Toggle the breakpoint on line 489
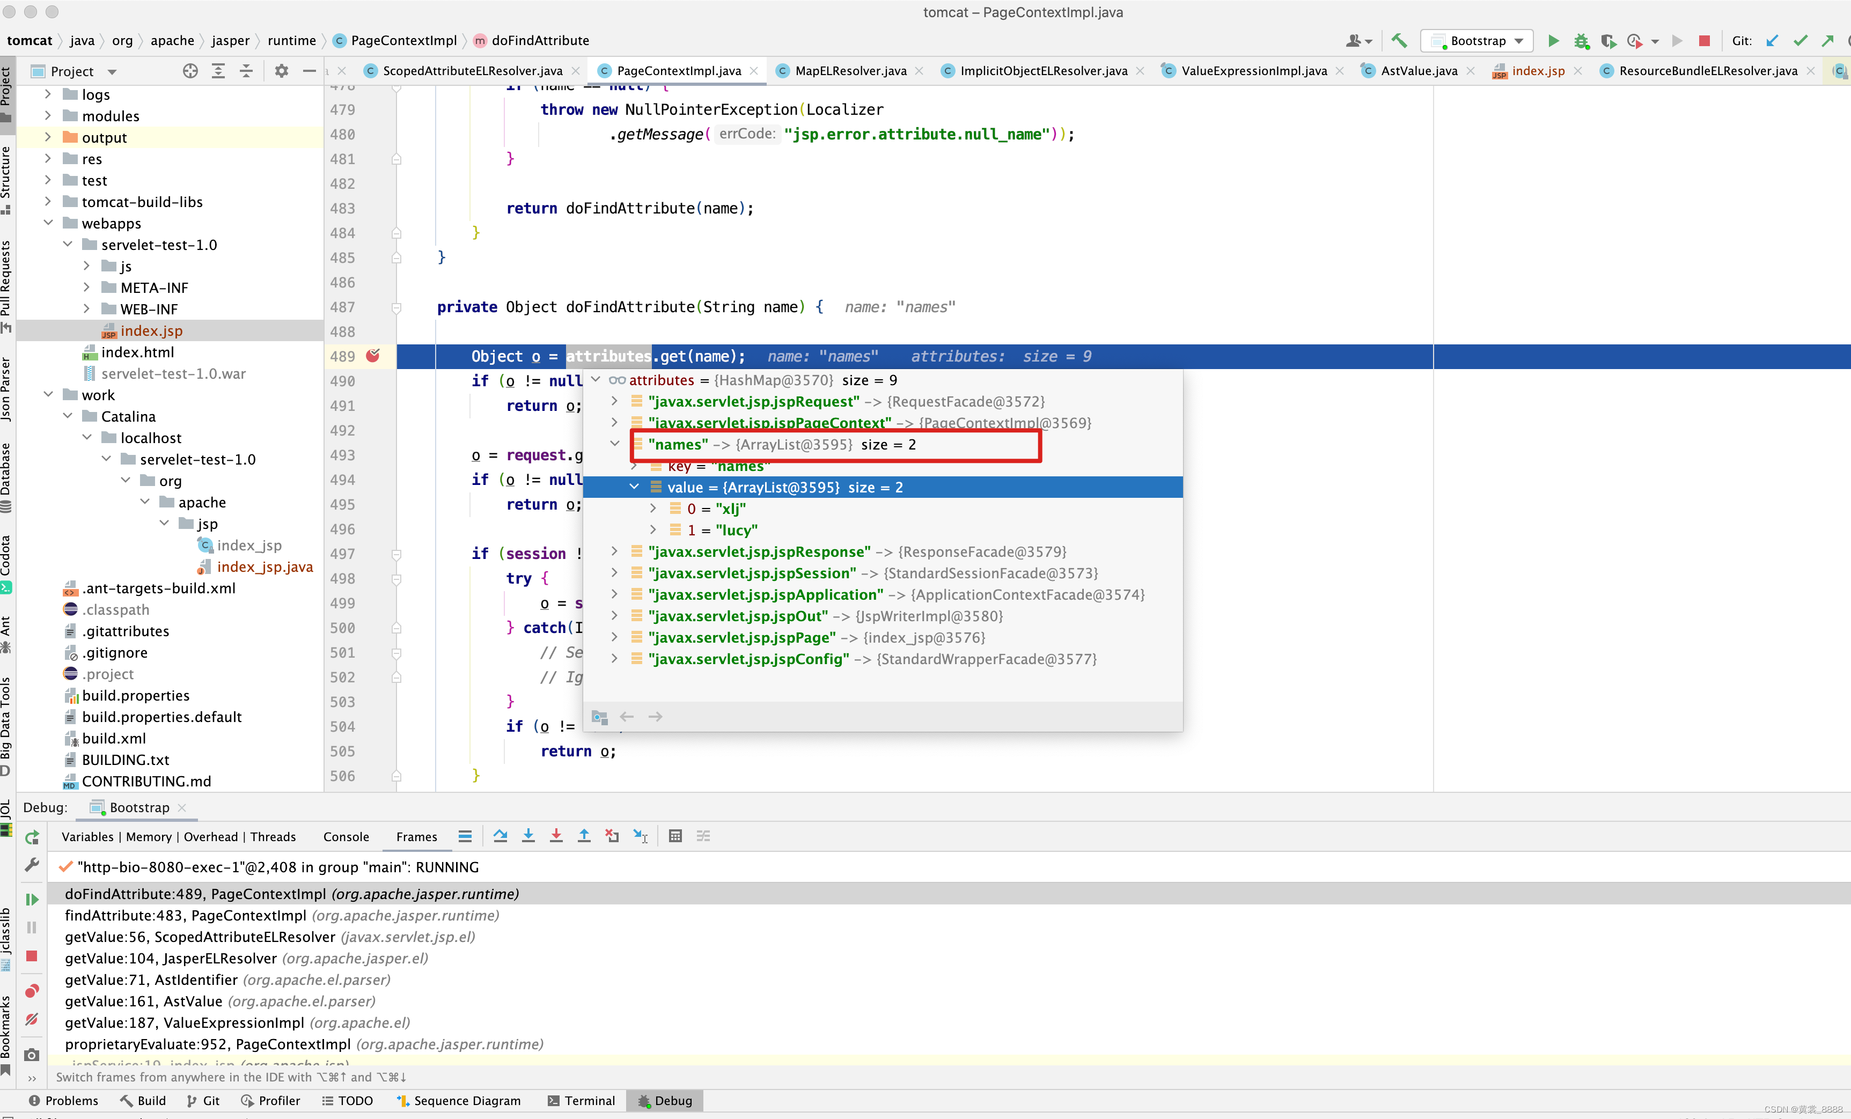The image size is (1851, 1119). [x=373, y=356]
